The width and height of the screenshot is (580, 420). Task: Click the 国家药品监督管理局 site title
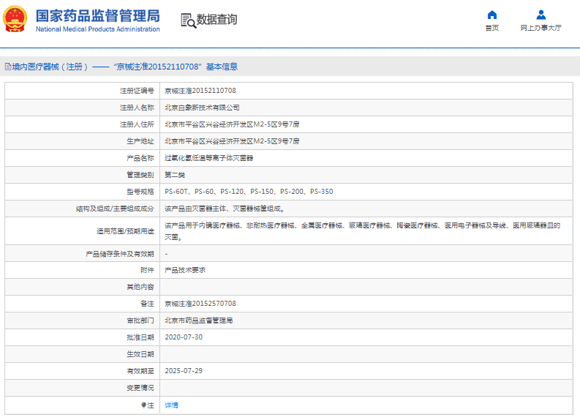pos(97,15)
